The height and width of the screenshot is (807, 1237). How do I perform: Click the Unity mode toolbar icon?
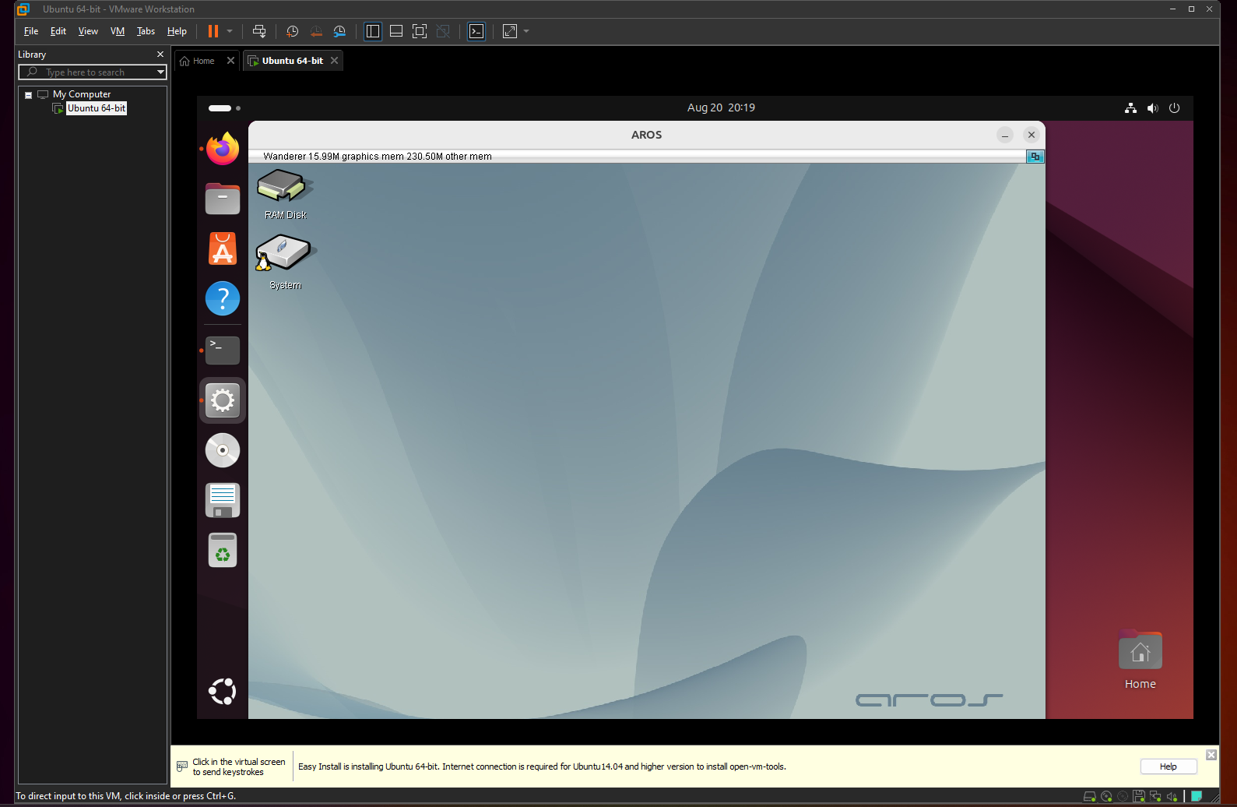click(x=443, y=31)
